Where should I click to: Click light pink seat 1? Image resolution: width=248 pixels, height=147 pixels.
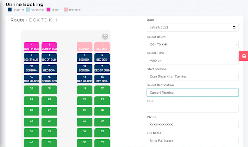[102, 46]
